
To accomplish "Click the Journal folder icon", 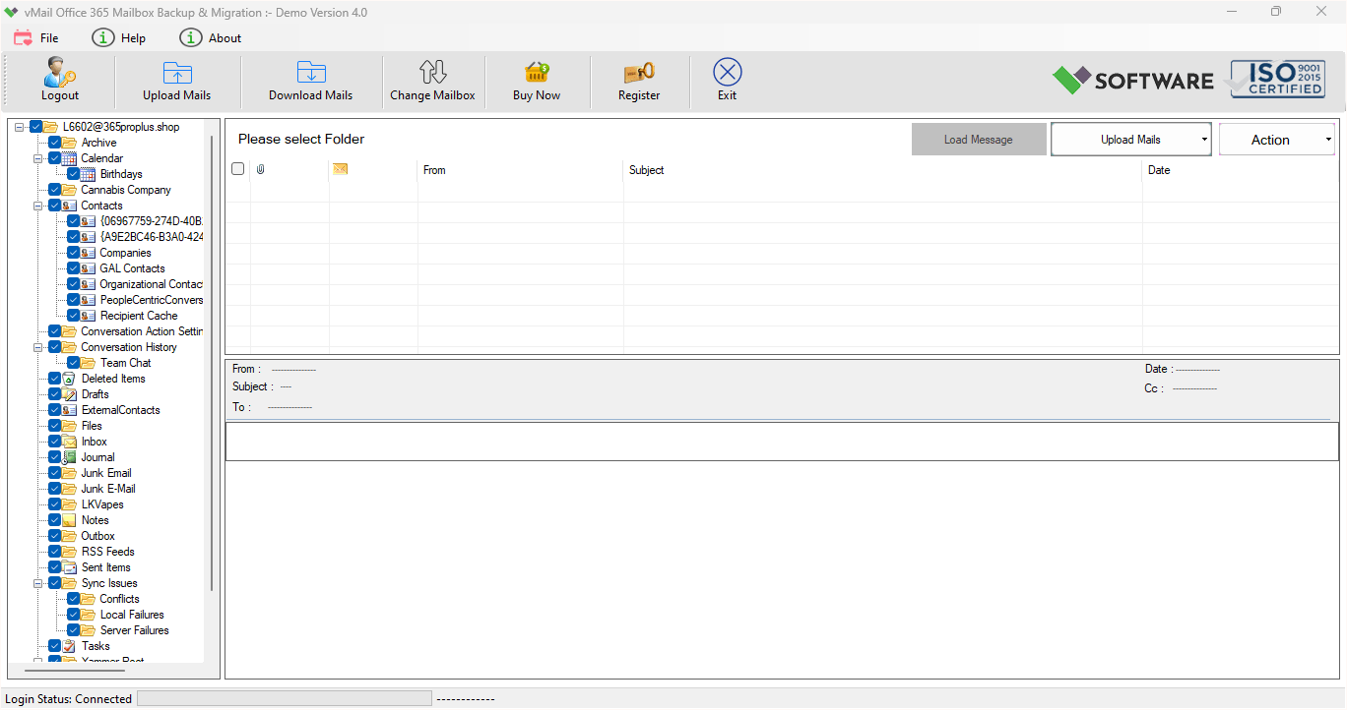I will (69, 457).
